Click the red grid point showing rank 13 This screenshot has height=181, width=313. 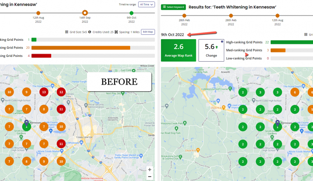44,92
